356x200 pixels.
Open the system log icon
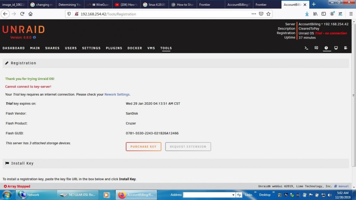click(346, 48)
